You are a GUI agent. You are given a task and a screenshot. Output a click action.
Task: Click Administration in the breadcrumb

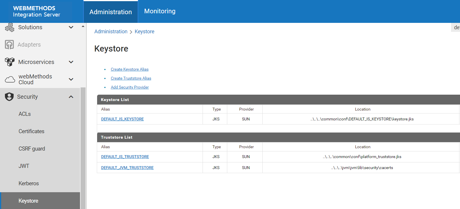(x=111, y=32)
